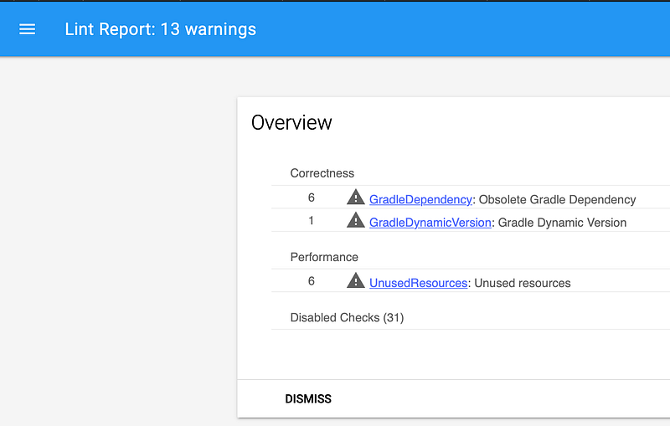Select the Performance category label

click(x=324, y=257)
